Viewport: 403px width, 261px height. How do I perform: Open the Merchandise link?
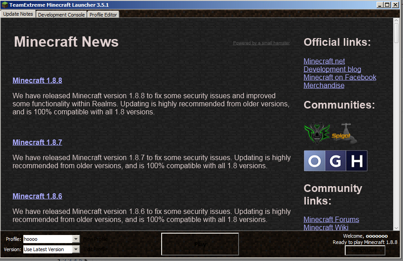tap(324, 86)
